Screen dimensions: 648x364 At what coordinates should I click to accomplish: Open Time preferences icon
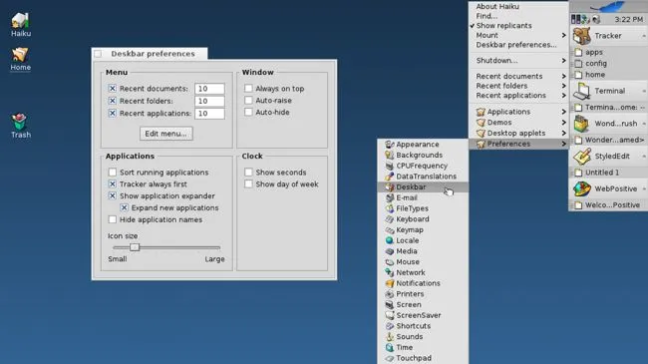pyautogui.click(x=389, y=347)
